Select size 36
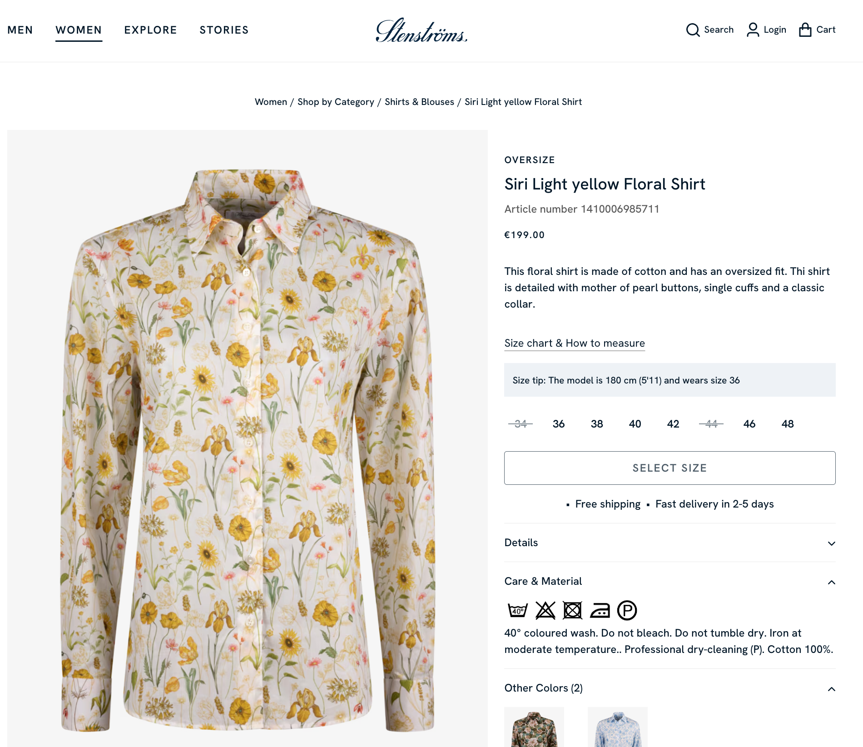The image size is (863, 747). (558, 424)
